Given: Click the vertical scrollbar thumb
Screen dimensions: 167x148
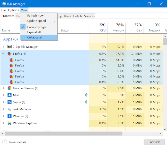Looking at the screenshot, I should [165, 42].
